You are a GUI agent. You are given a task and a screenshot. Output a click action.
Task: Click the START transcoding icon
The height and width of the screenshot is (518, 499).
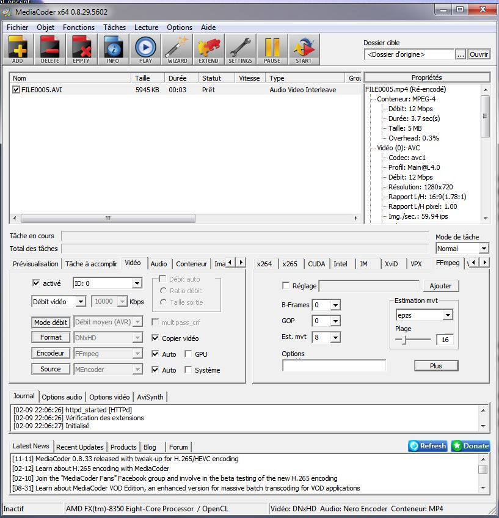[304, 49]
